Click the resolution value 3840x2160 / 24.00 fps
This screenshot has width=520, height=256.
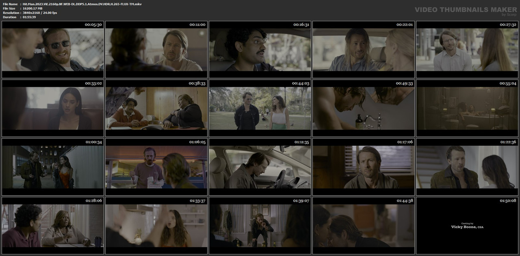tap(40, 13)
